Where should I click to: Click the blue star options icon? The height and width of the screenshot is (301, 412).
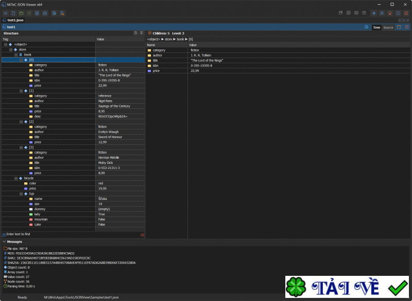coord(373,13)
